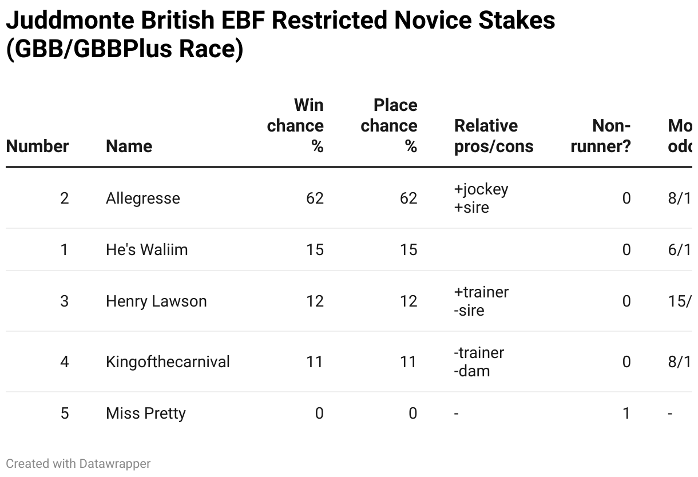Select the Place chance % column header
This screenshot has height=477, width=698.
pyautogui.click(x=389, y=125)
